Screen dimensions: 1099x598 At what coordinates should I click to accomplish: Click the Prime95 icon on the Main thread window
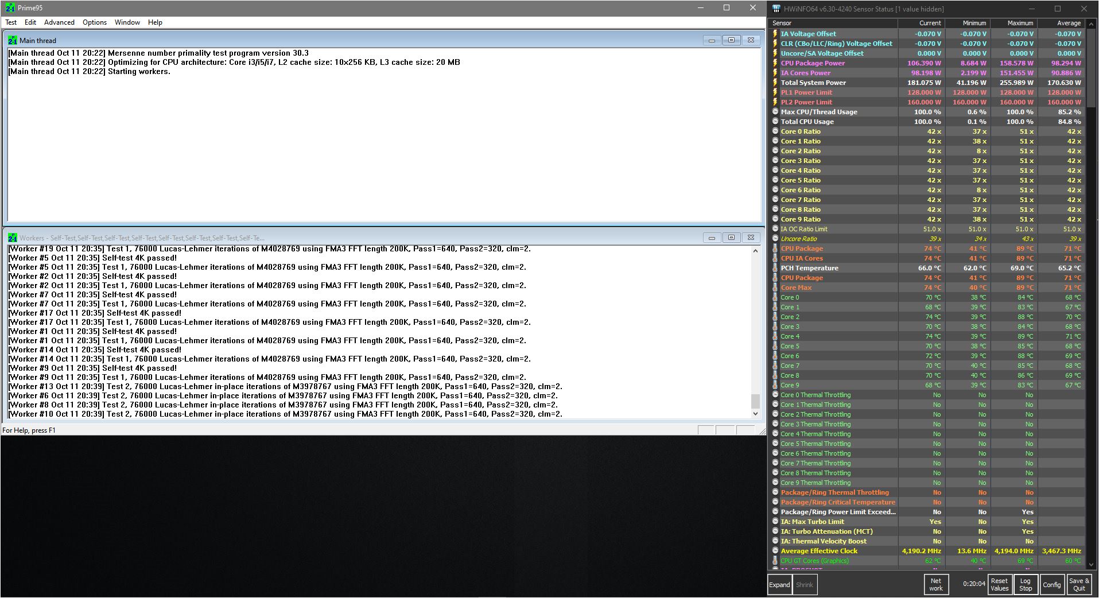pos(13,40)
